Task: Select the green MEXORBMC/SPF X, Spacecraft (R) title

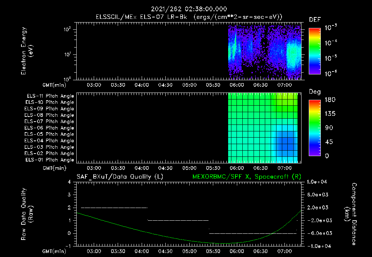Action: 247,177
